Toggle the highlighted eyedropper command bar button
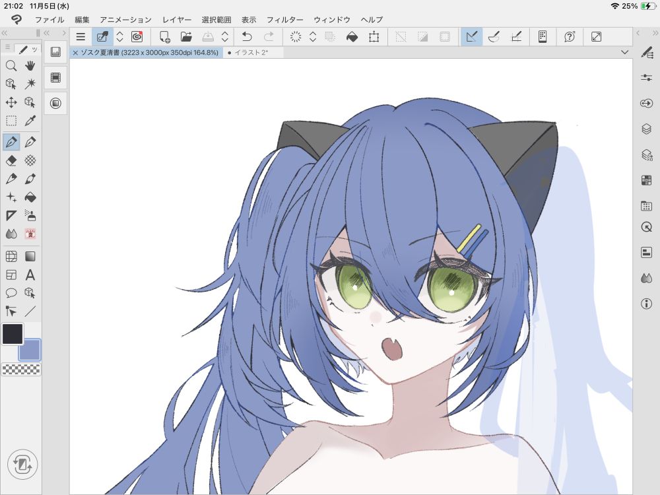 click(x=102, y=37)
